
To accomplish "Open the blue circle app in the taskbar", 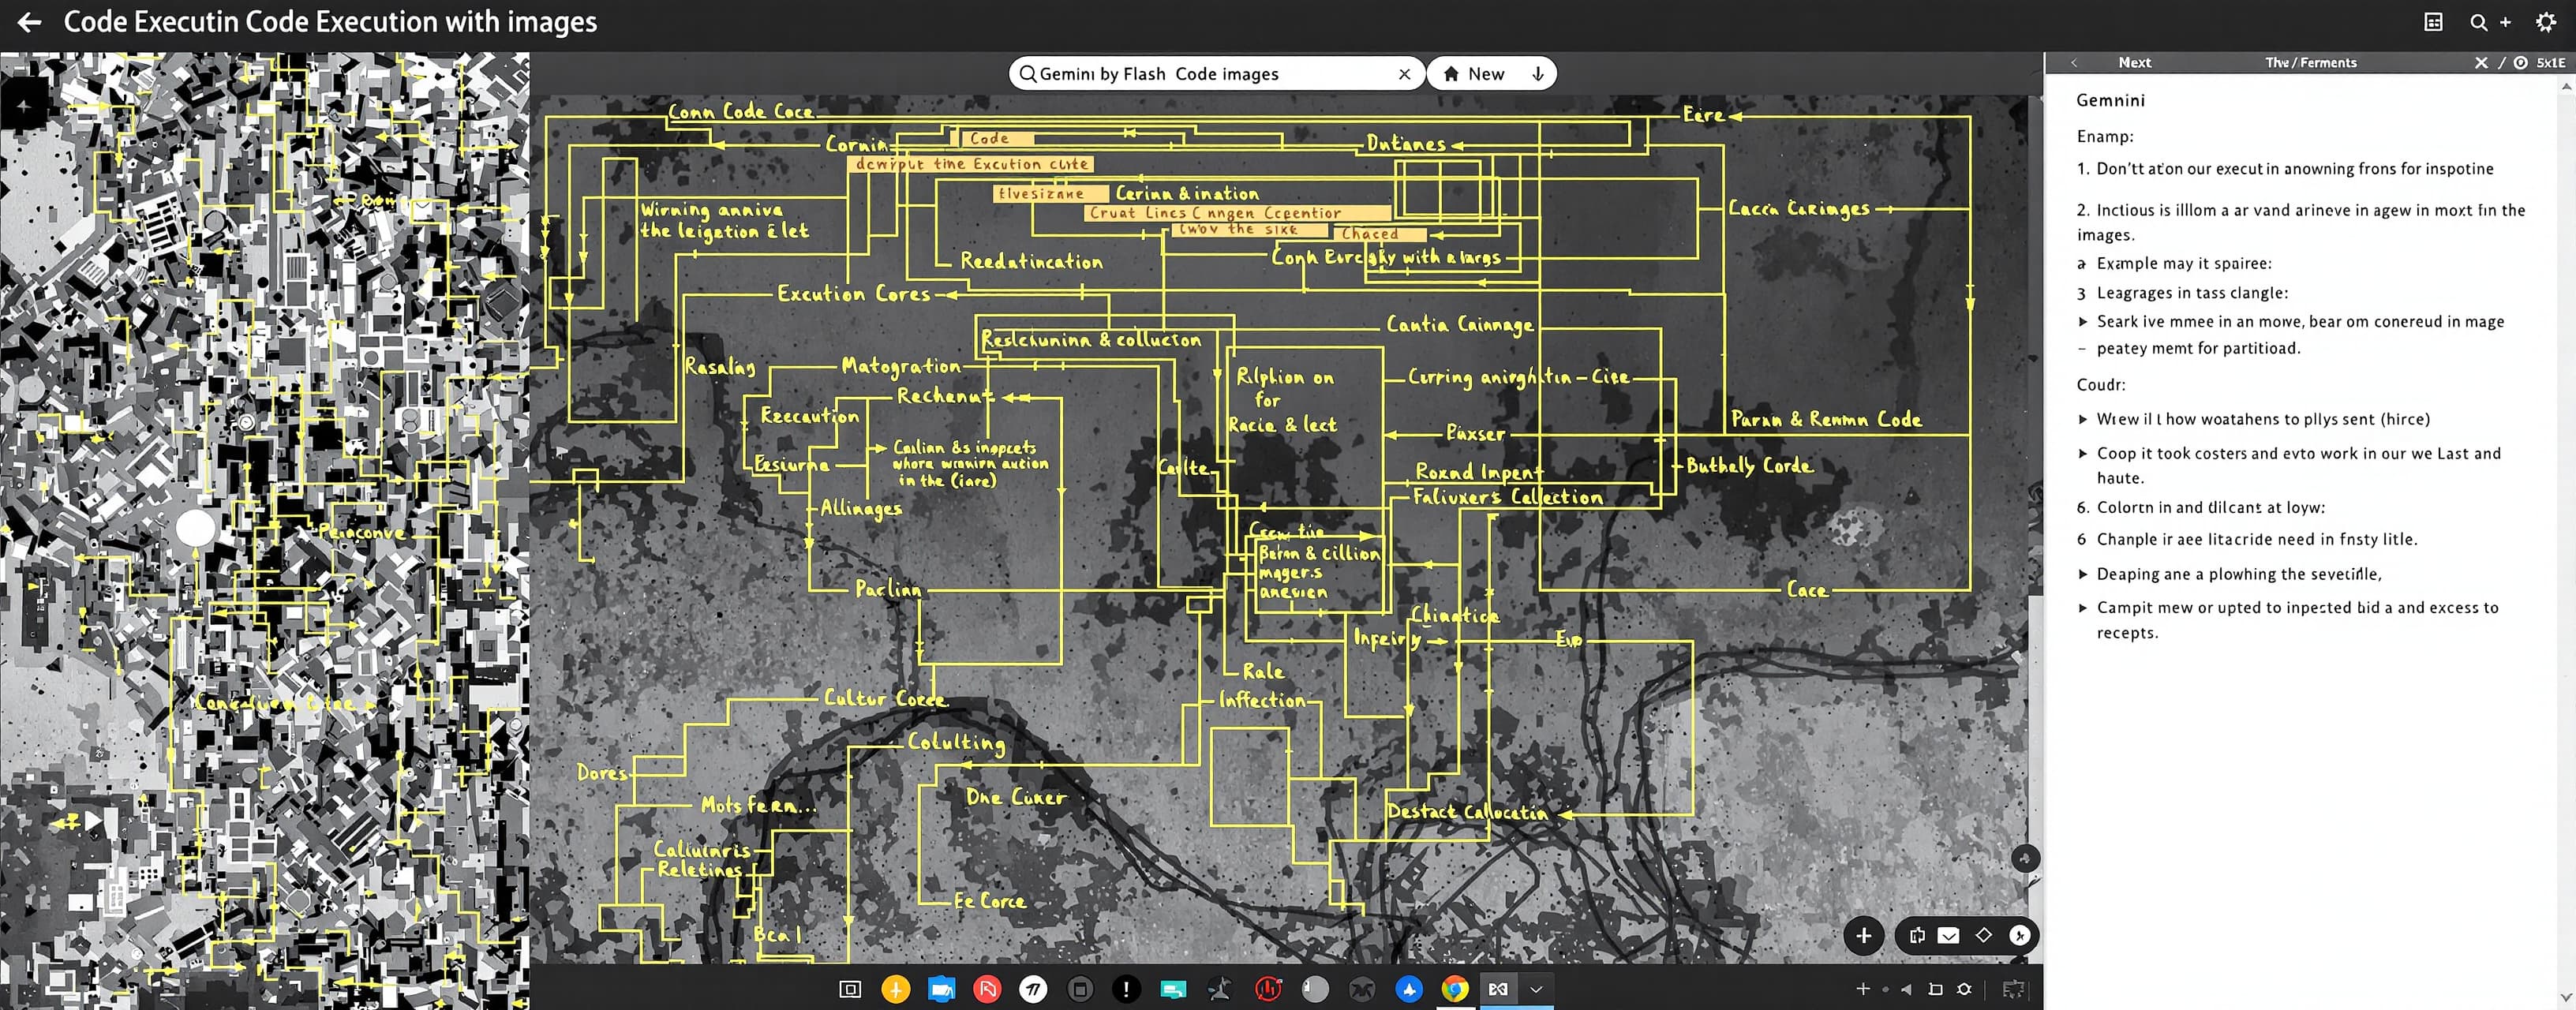I will coord(1409,989).
